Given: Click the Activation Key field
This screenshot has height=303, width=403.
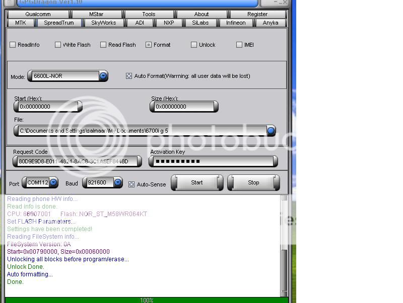Looking at the screenshot, I should (x=213, y=161).
